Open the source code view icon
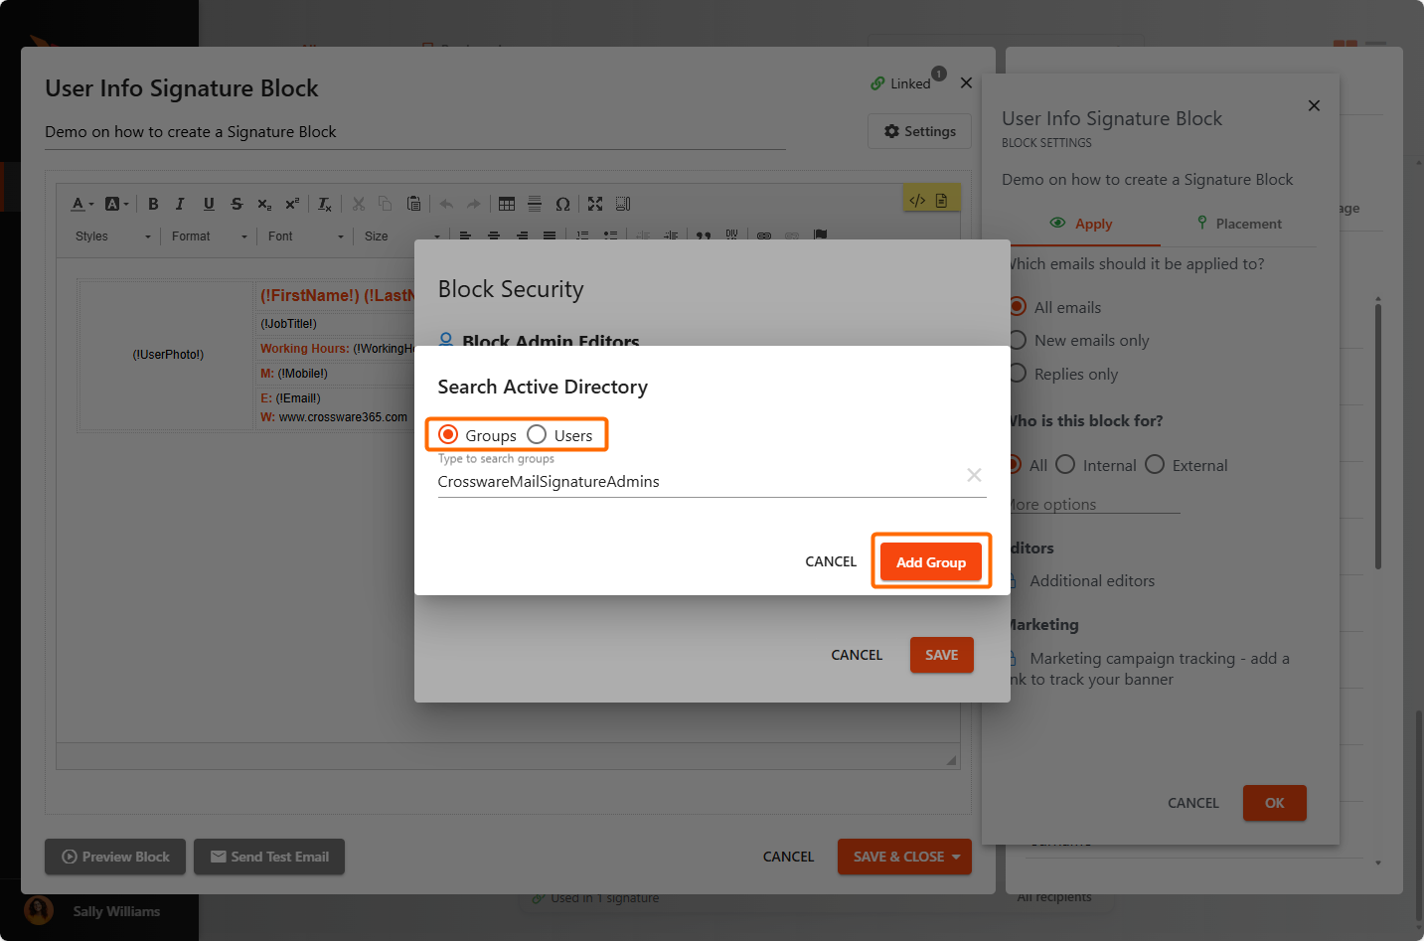Image resolution: width=1424 pixels, height=941 pixels. point(917,200)
